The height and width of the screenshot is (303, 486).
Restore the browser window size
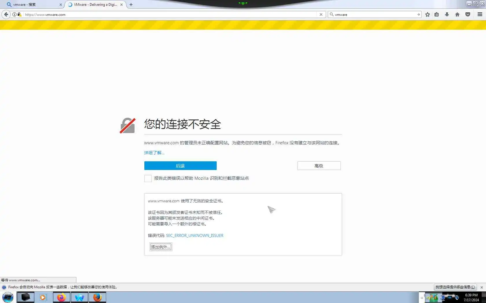pyautogui.click(x=475, y=4)
